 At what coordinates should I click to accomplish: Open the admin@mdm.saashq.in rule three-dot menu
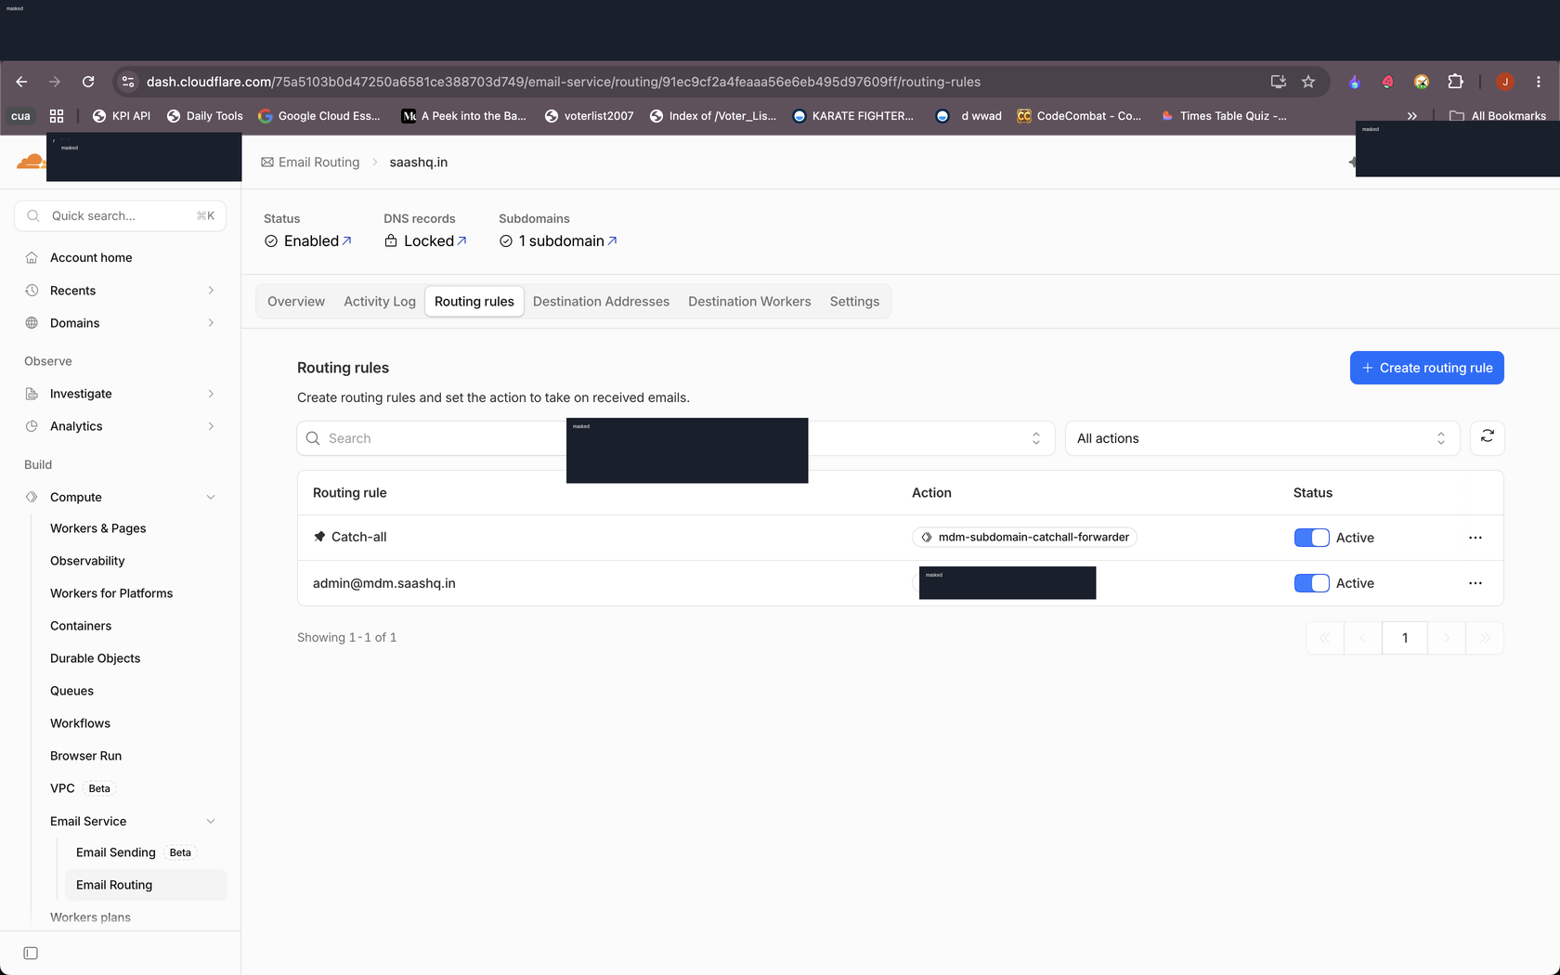(x=1475, y=583)
